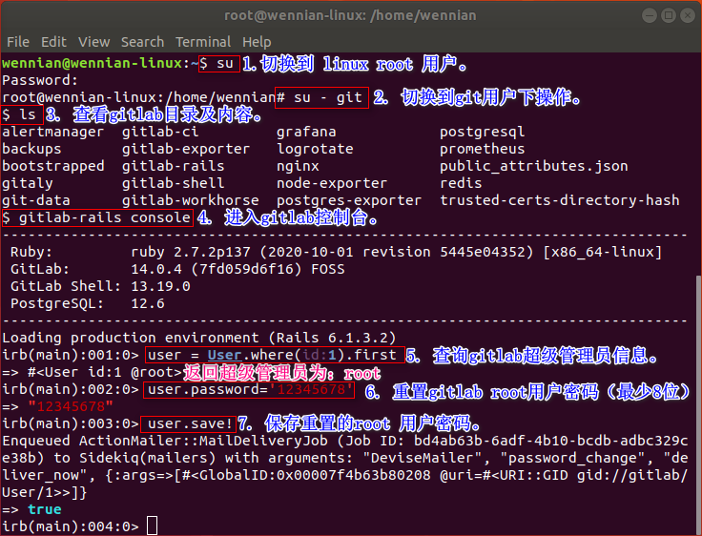Click the 'user.save!' command
Screen dimensions: 702x536
(x=190, y=423)
